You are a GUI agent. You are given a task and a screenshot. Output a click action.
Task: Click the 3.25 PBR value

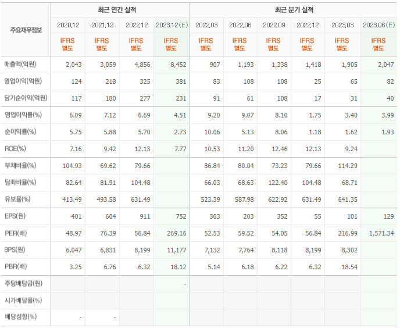[x=75, y=267]
